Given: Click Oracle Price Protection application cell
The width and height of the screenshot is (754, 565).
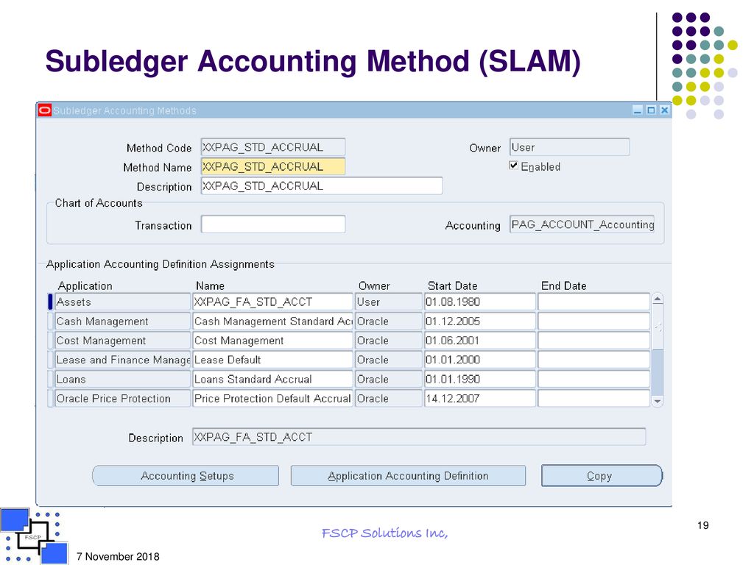Looking at the screenshot, I should pyautogui.click(x=123, y=398).
